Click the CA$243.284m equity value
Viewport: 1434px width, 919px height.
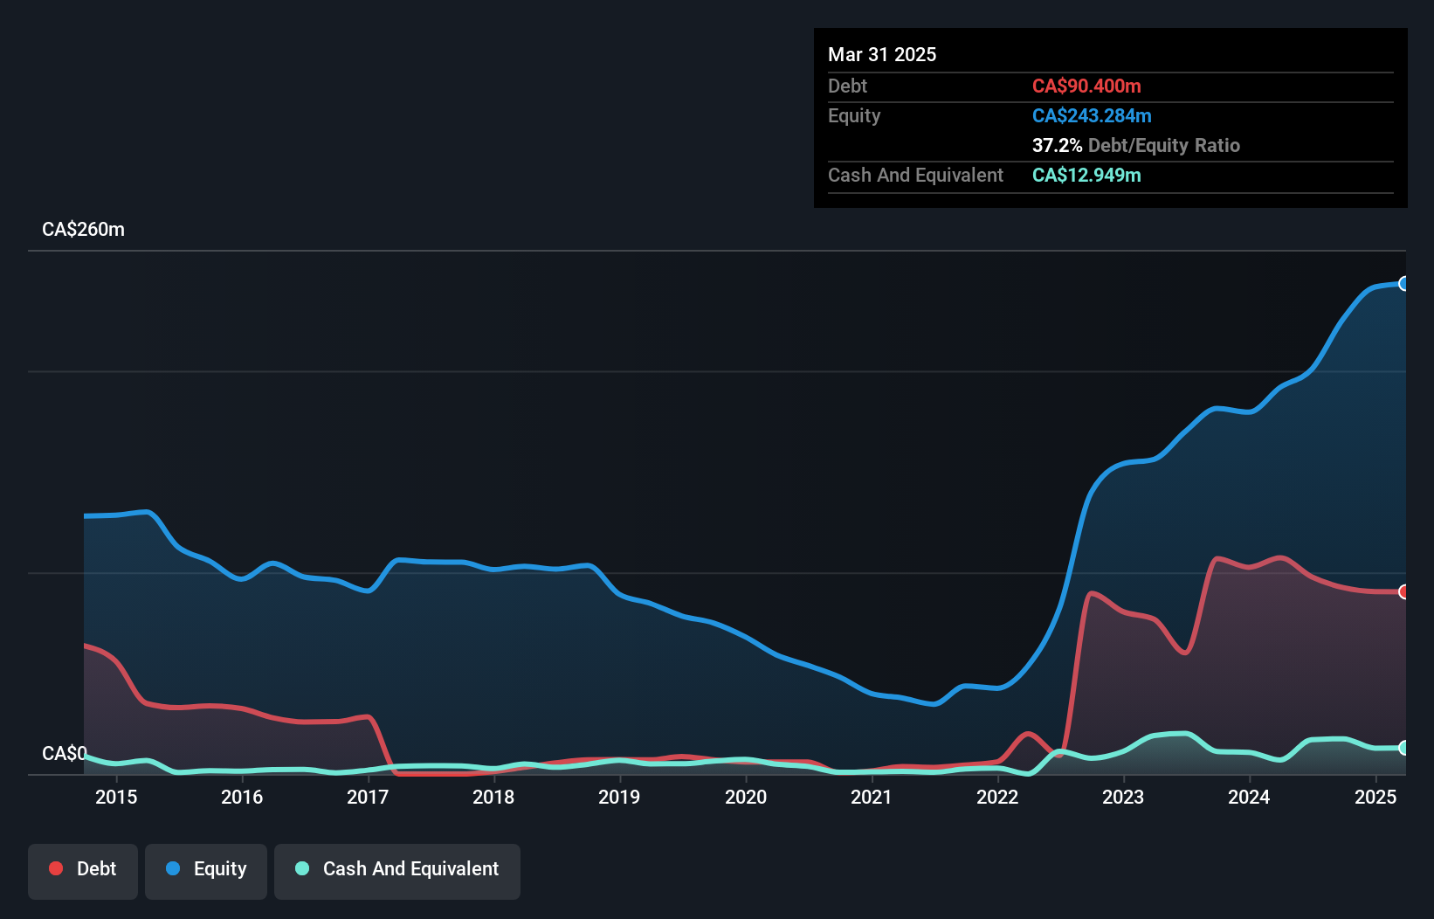(x=1092, y=115)
